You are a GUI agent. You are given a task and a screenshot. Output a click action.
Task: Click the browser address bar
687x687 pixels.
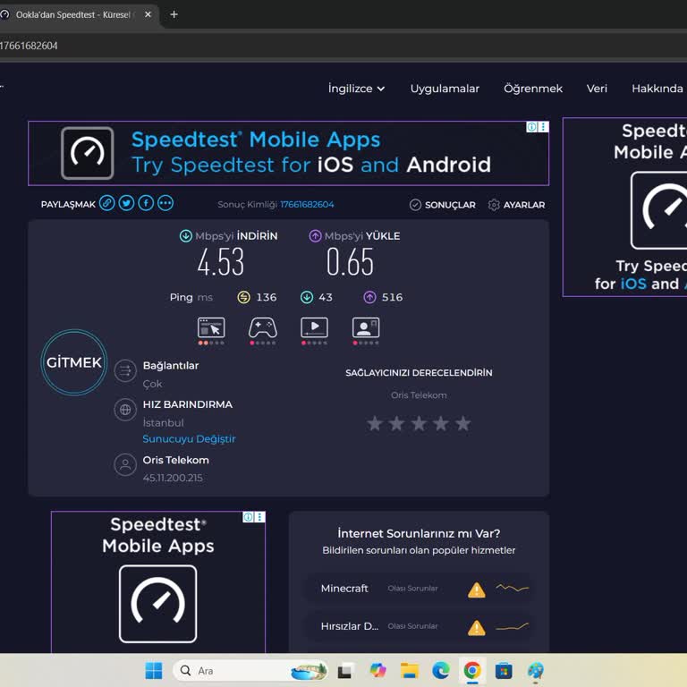coord(343,46)
